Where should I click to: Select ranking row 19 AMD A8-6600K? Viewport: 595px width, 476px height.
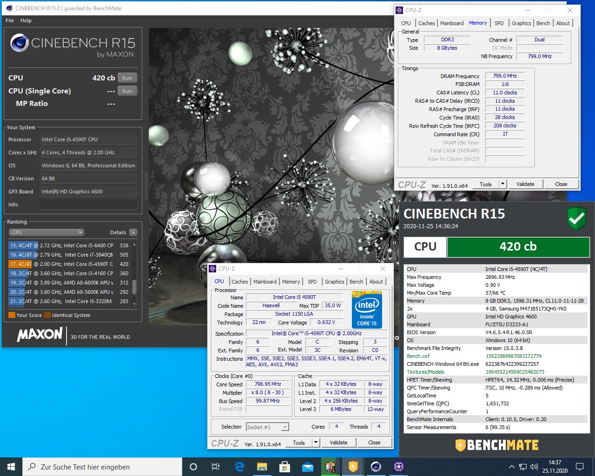click(69, 283)
